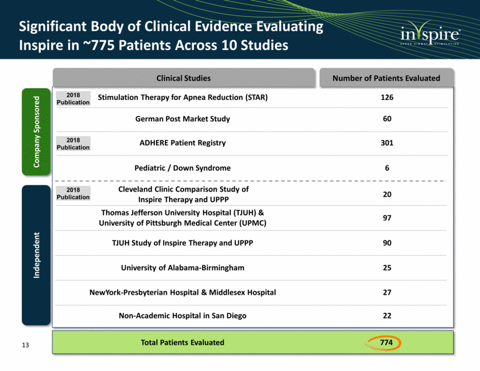Screen dimensions: 480x371
Task: Select the 'Total Patients Evaluated' label
Action: point(182,342)
